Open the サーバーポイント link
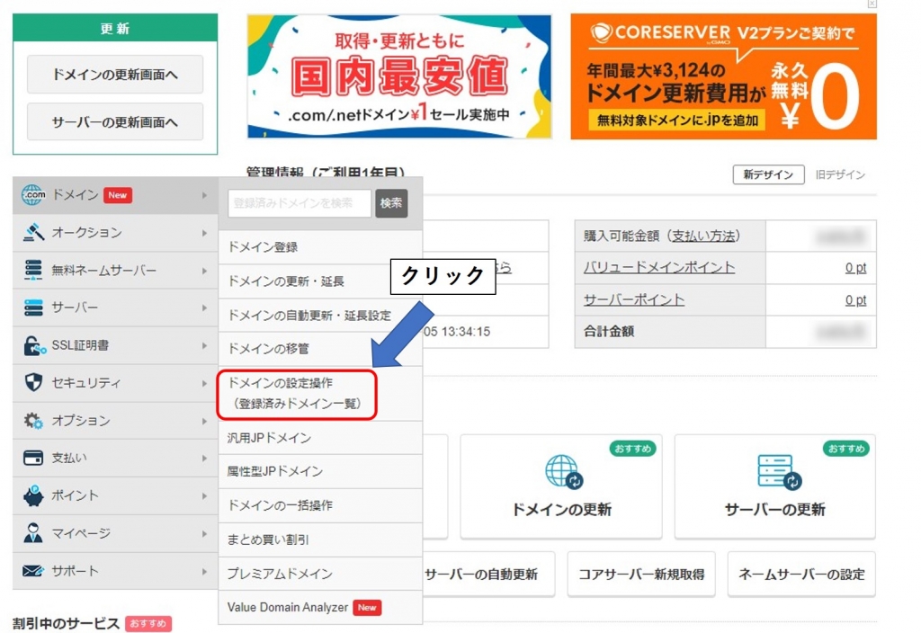The width and height of the screenshot is (921, 633). pos(634,300)
